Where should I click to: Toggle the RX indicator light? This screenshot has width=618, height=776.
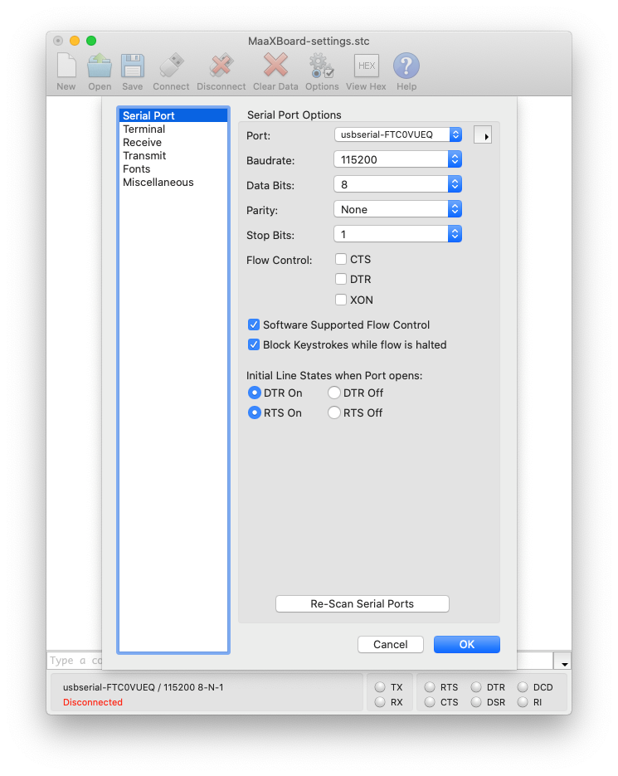point(380,702)
